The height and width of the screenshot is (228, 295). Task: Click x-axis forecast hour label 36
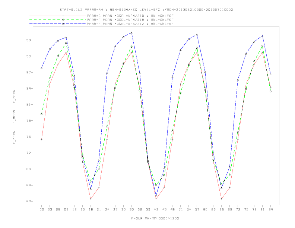(140, 209)
